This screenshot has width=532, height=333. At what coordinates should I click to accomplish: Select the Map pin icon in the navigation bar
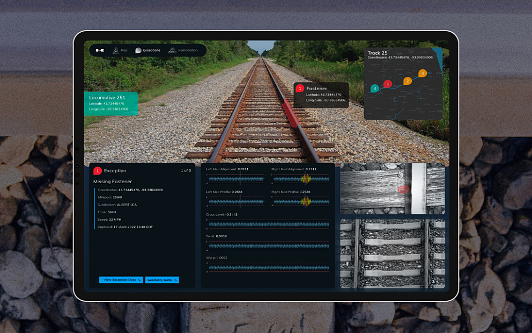click(x=115, y=50)
